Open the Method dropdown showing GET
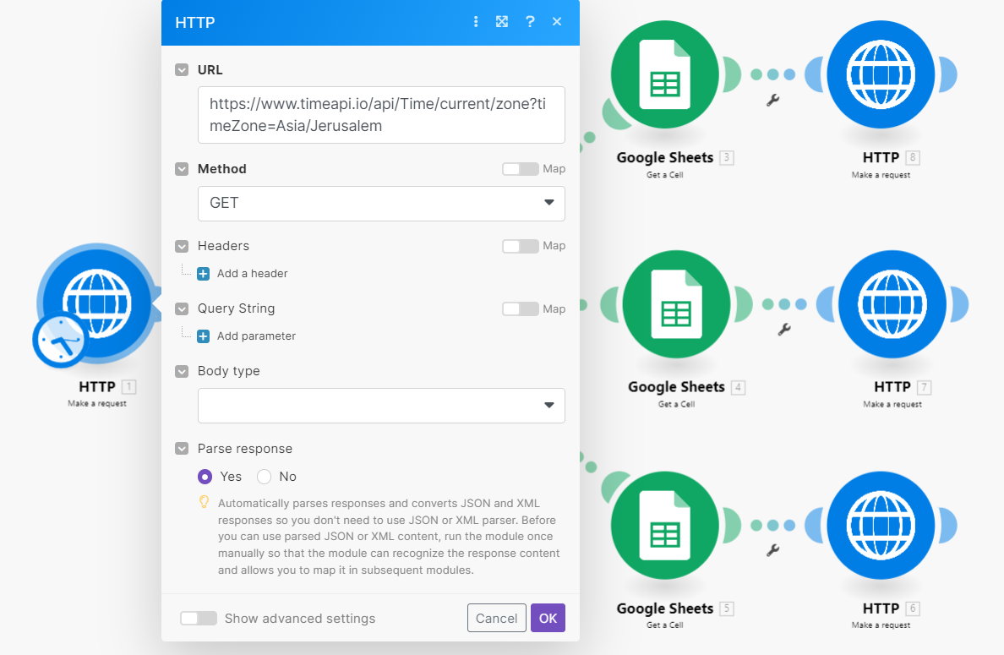 [381, 203]
